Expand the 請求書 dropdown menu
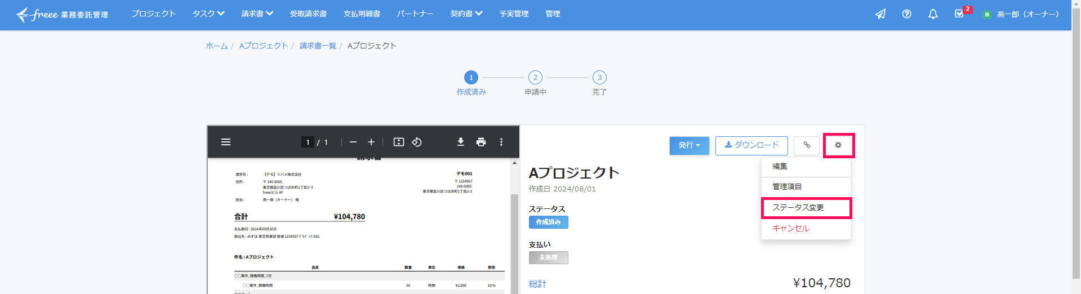1081x294 pixels. (257, 14)
